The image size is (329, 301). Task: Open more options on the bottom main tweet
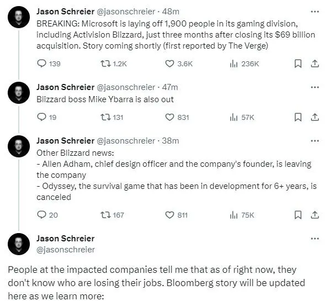pos(315,239)
